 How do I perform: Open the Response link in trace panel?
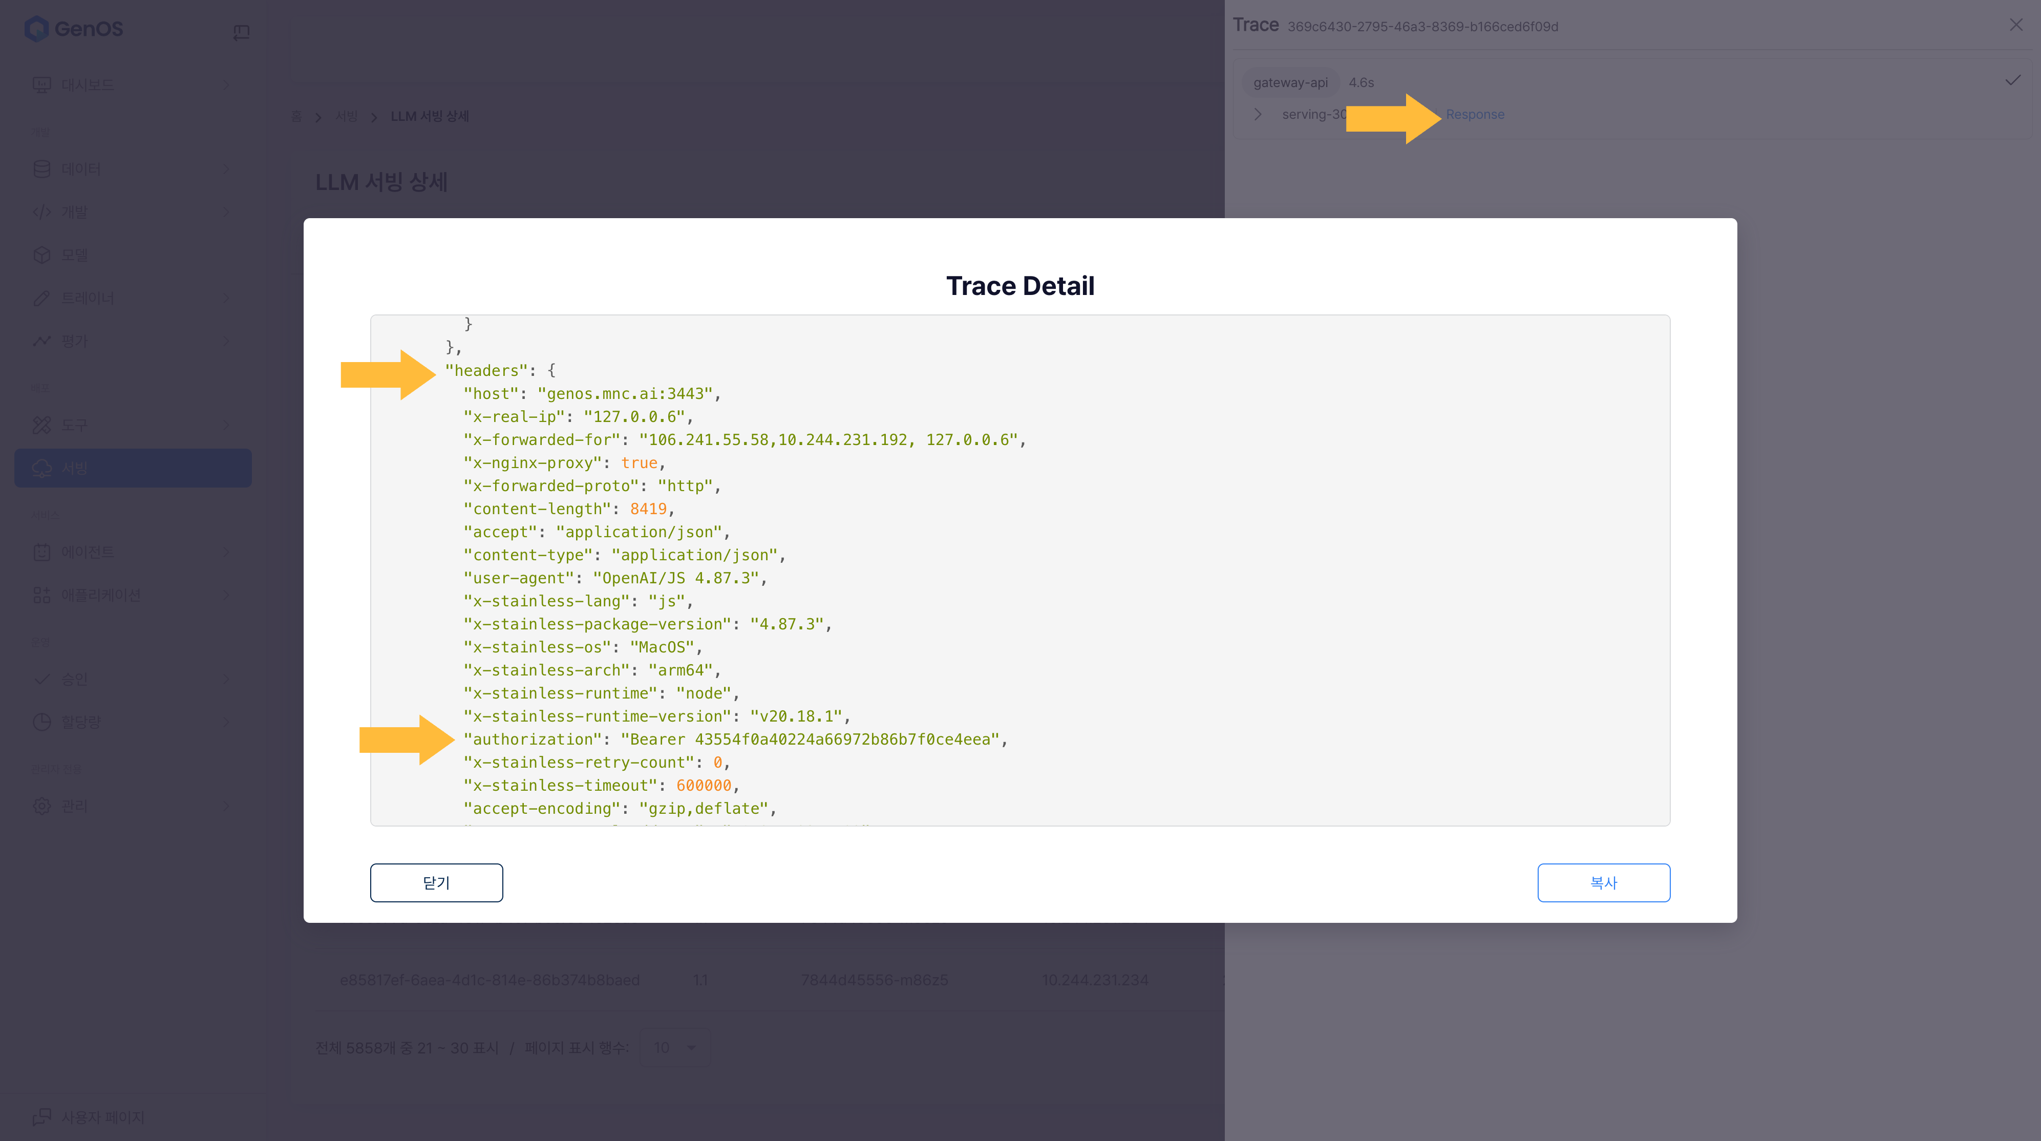(1475, 114)
